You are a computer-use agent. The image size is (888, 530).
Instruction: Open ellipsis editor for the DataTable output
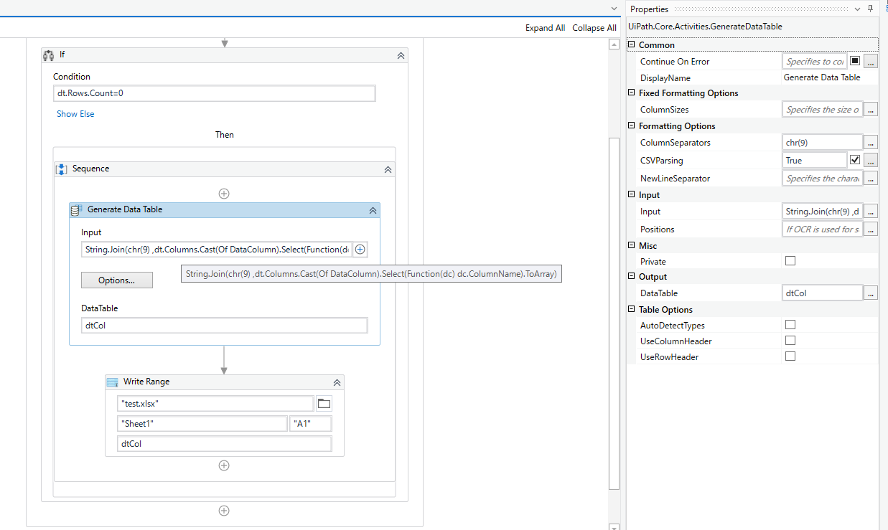[x=870, y=292]
